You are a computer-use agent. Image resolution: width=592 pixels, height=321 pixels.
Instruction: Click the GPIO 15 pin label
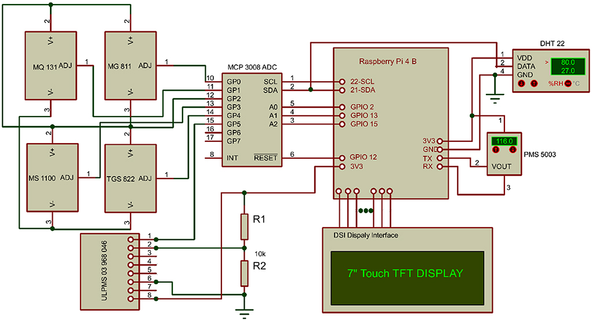[x=364, y=124]
